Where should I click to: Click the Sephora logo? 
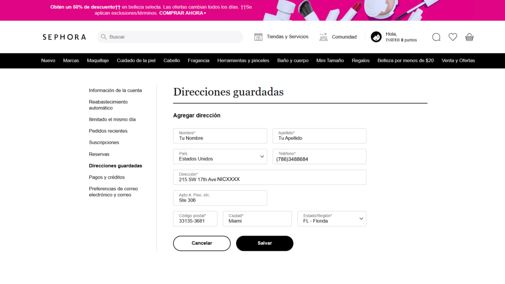coord(65,37)
